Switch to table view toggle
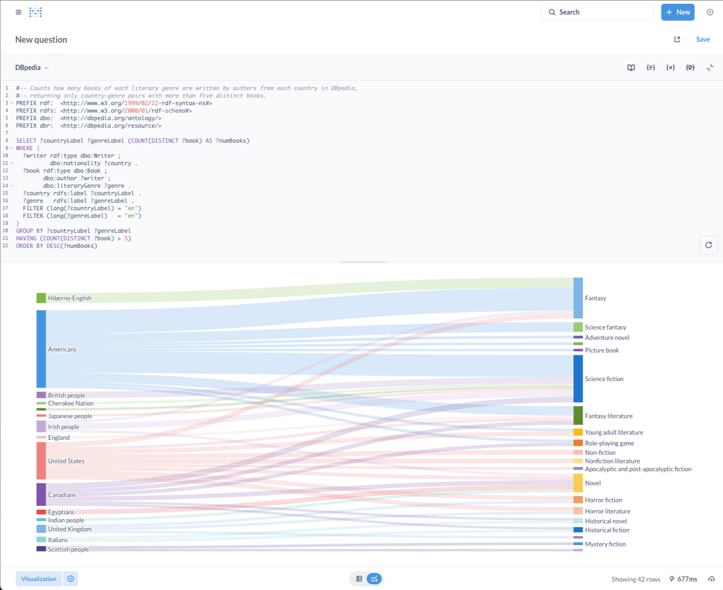723x590 pixels. coord(359,579)
